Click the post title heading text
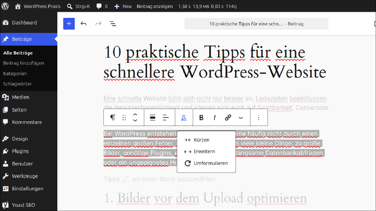This screenshot has height=211, width=376. coord(215,62)
